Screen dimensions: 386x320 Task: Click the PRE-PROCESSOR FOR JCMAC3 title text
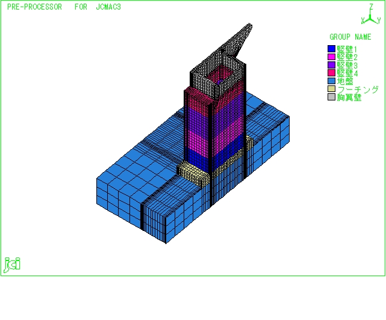coord(64,7)
